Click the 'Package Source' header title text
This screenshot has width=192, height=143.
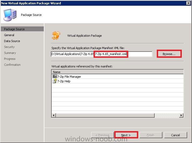pos(31,15)
